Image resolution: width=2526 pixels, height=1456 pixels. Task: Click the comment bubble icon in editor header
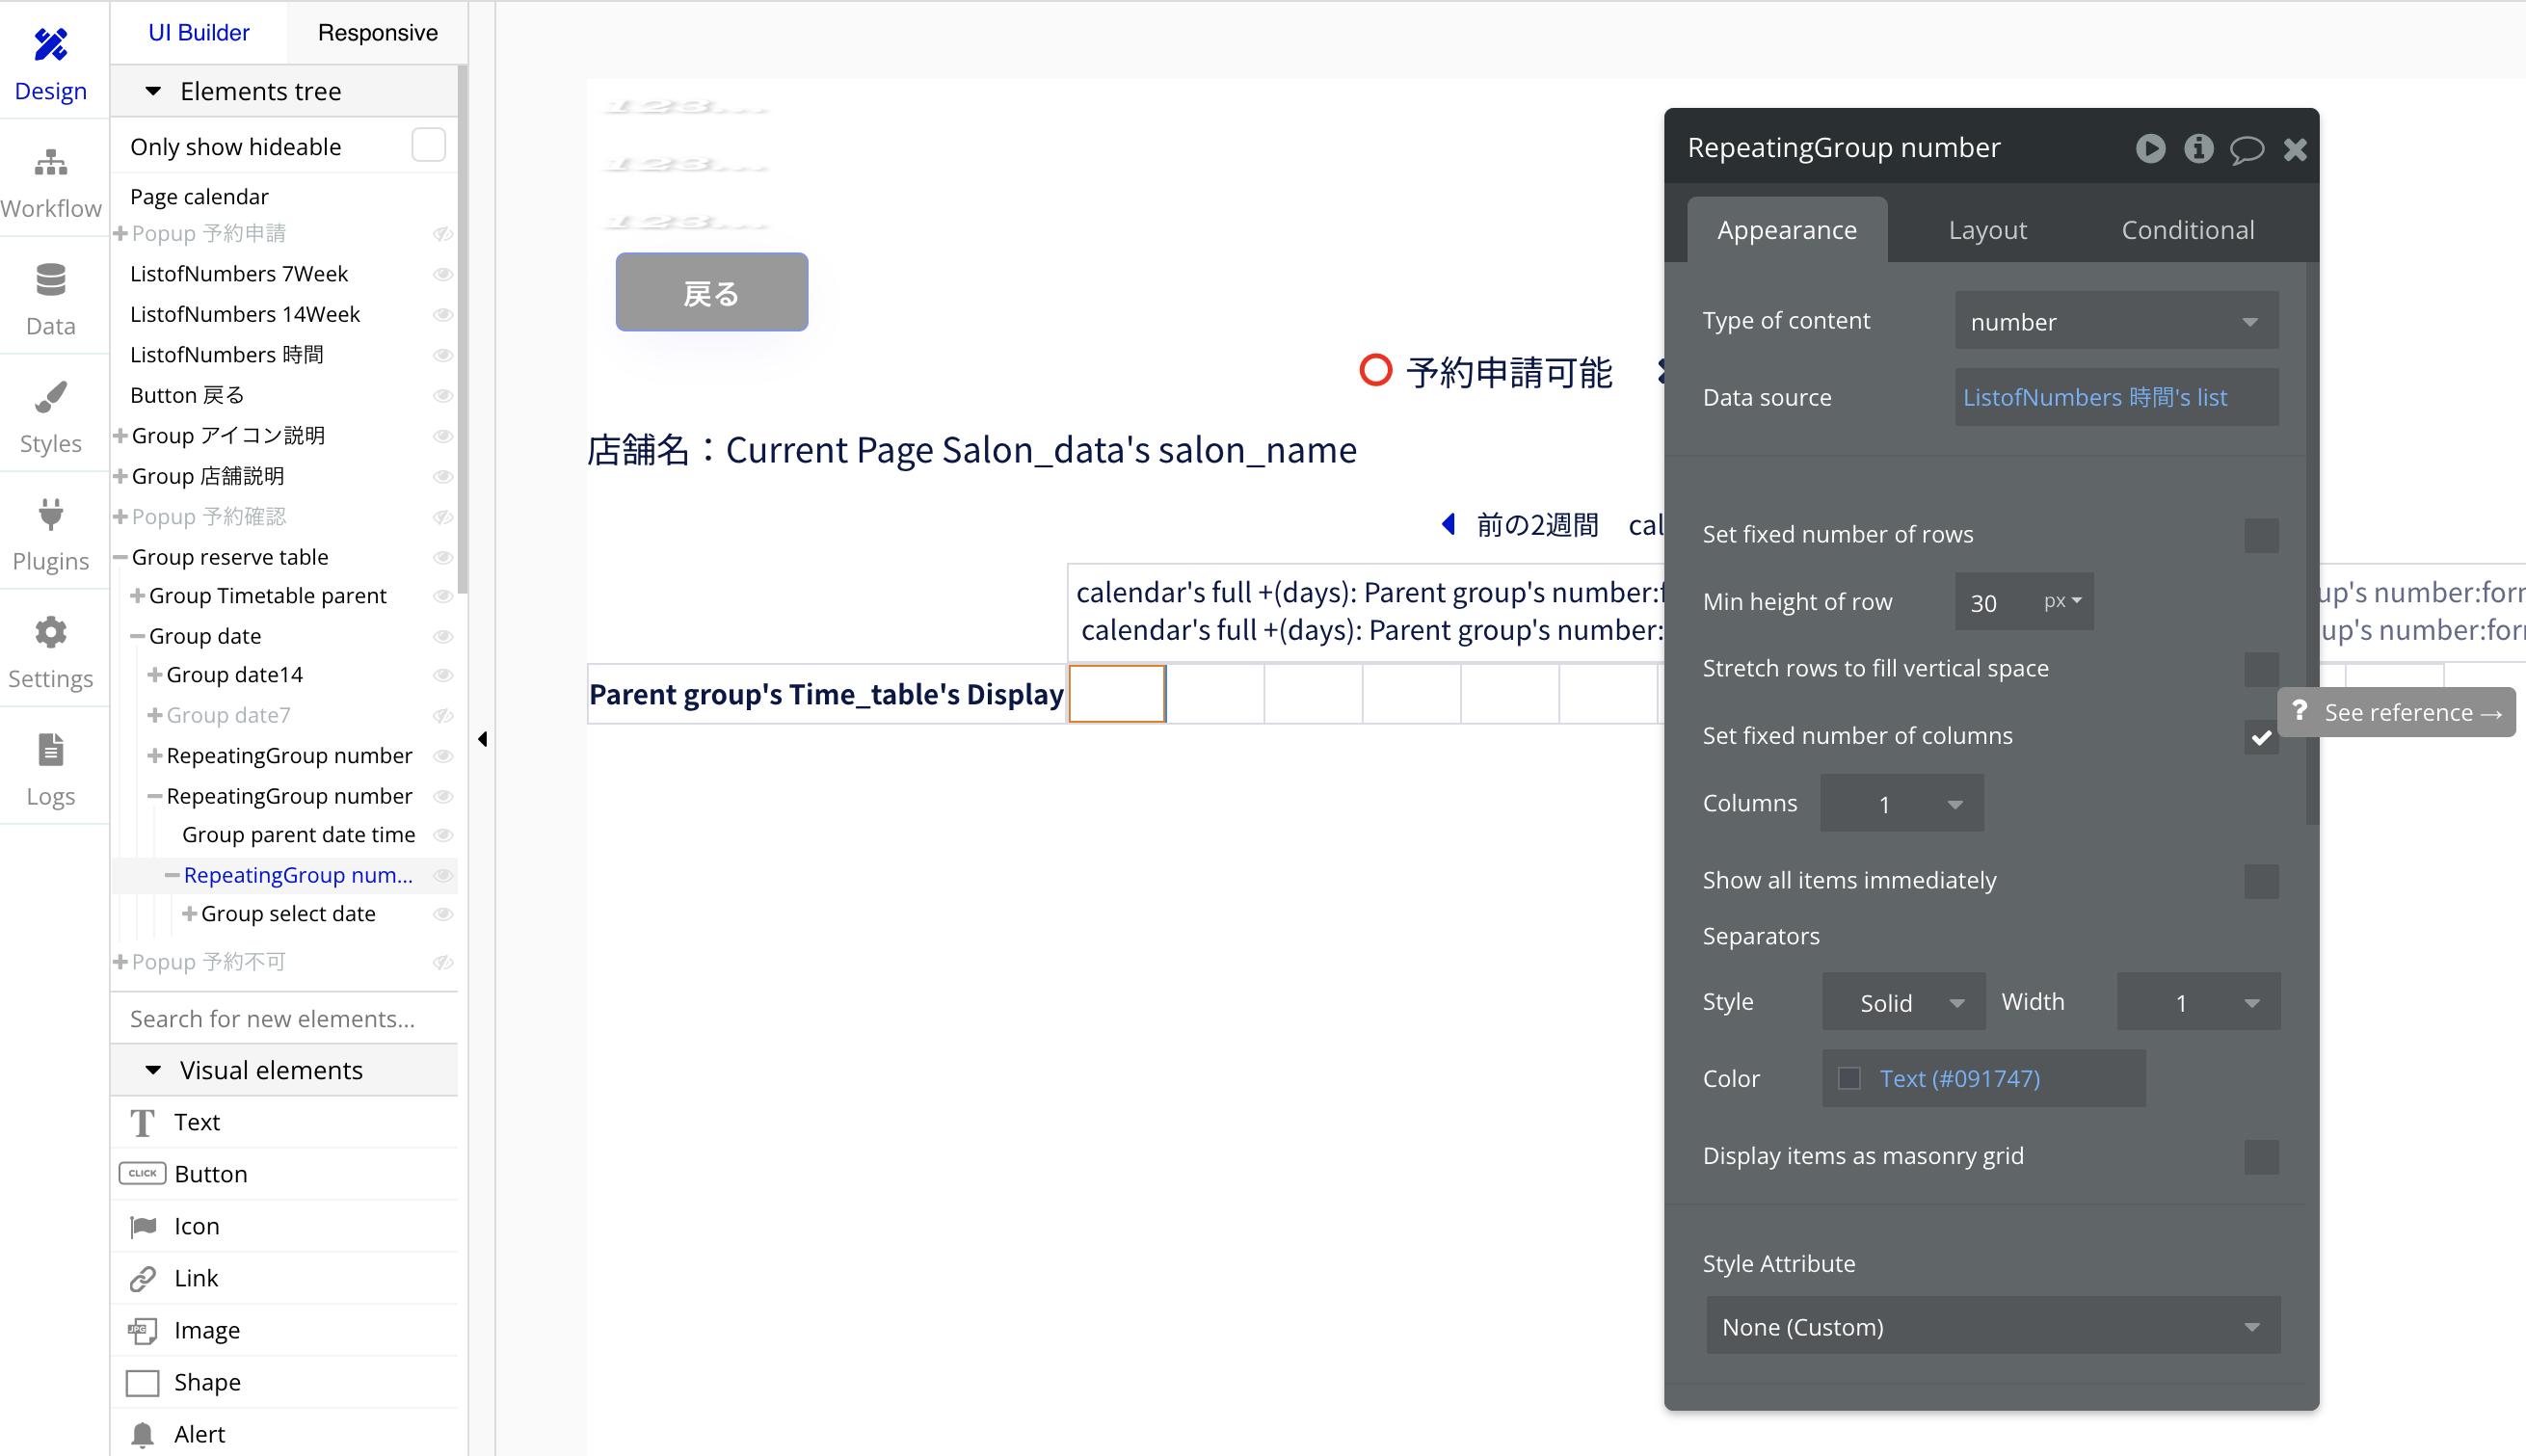click(2246, 150)
